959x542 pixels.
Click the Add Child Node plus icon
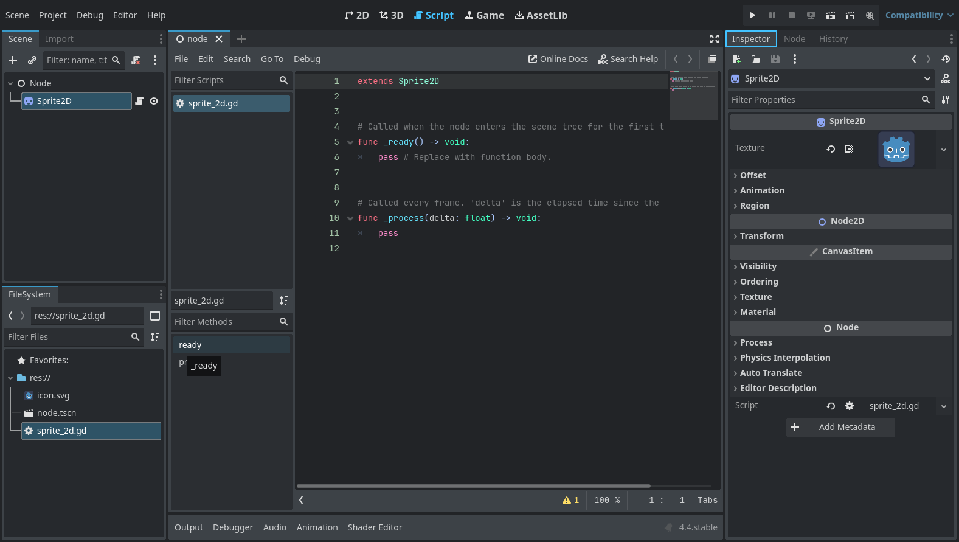coord(13,60)
